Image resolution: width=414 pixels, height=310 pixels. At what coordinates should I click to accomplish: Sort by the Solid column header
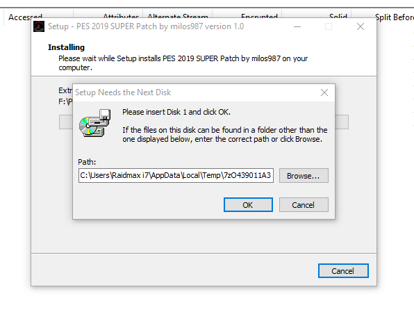(x=338, y=17)
